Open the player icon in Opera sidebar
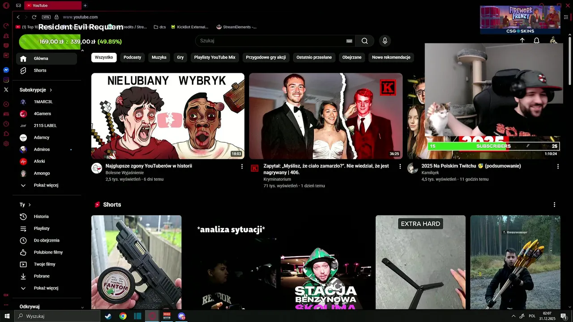The image size is (573, 322). click(6, 104)
